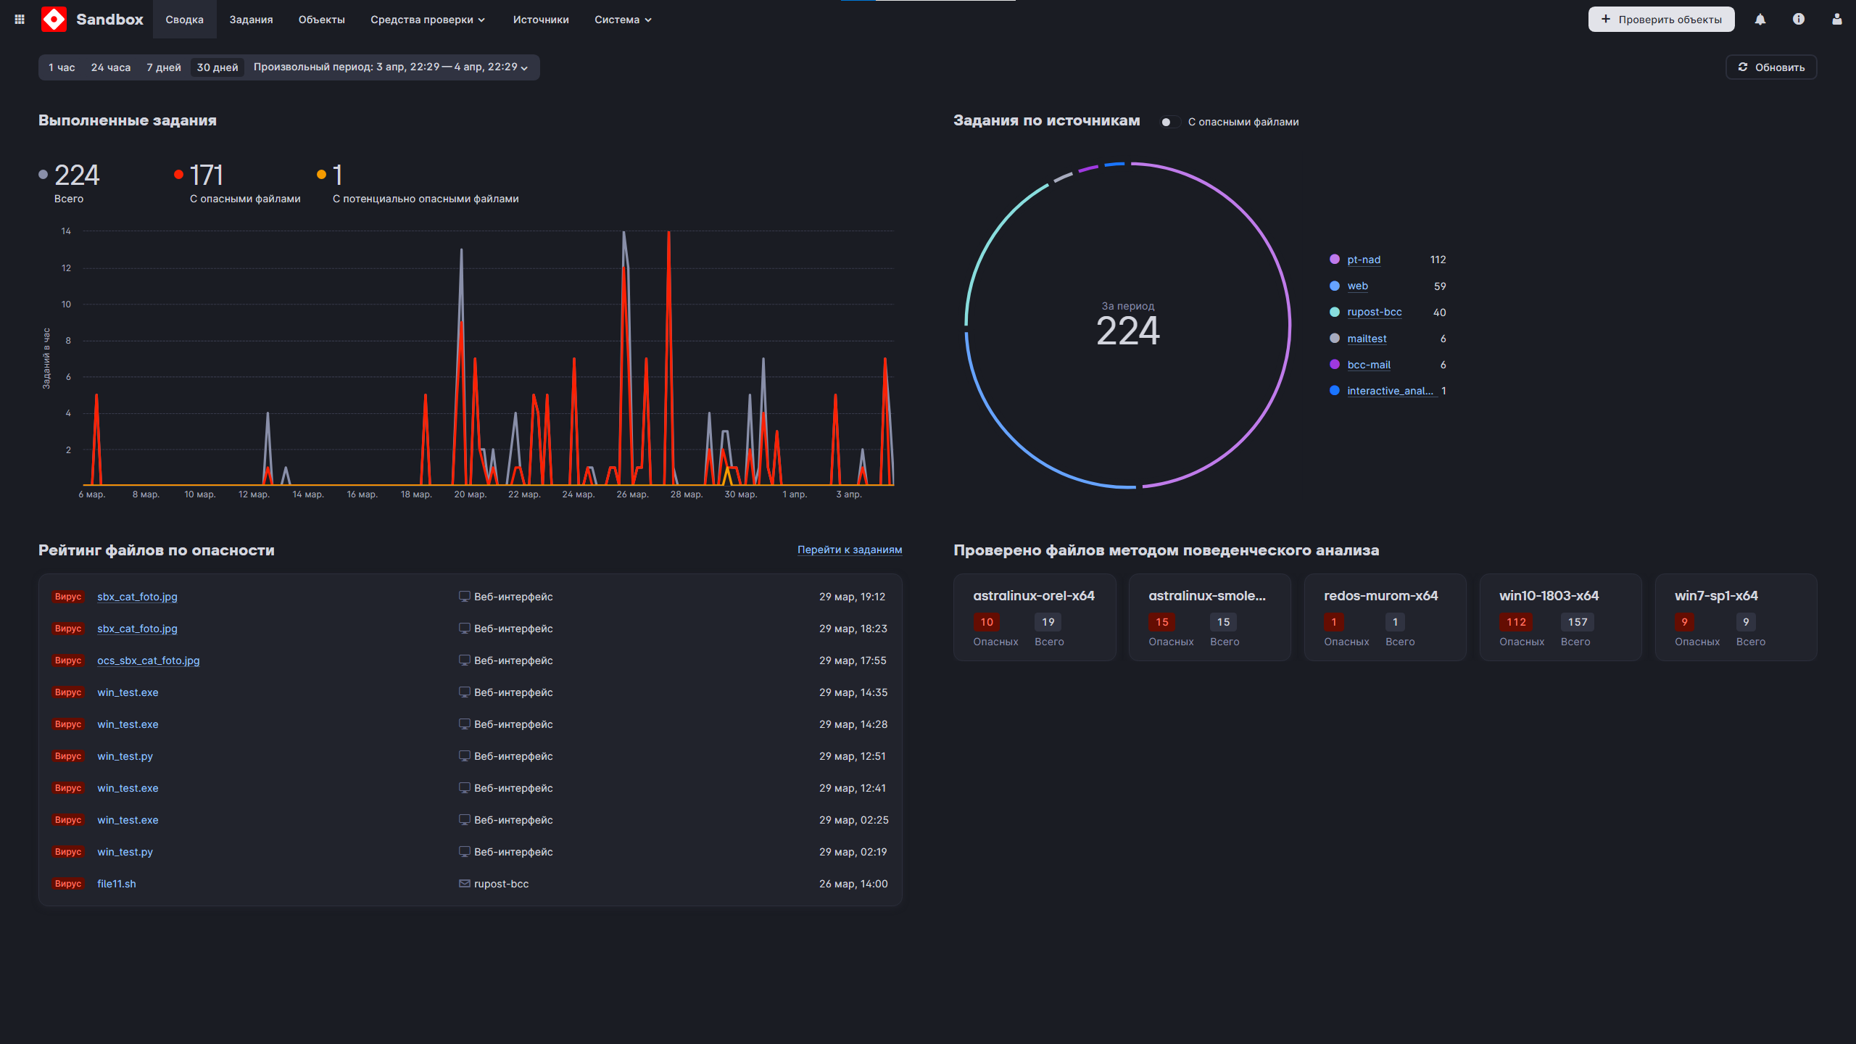Click the purple pt-nad legend swatch
This screenshot has height=1044, width=1856.
pos(1335,260)
